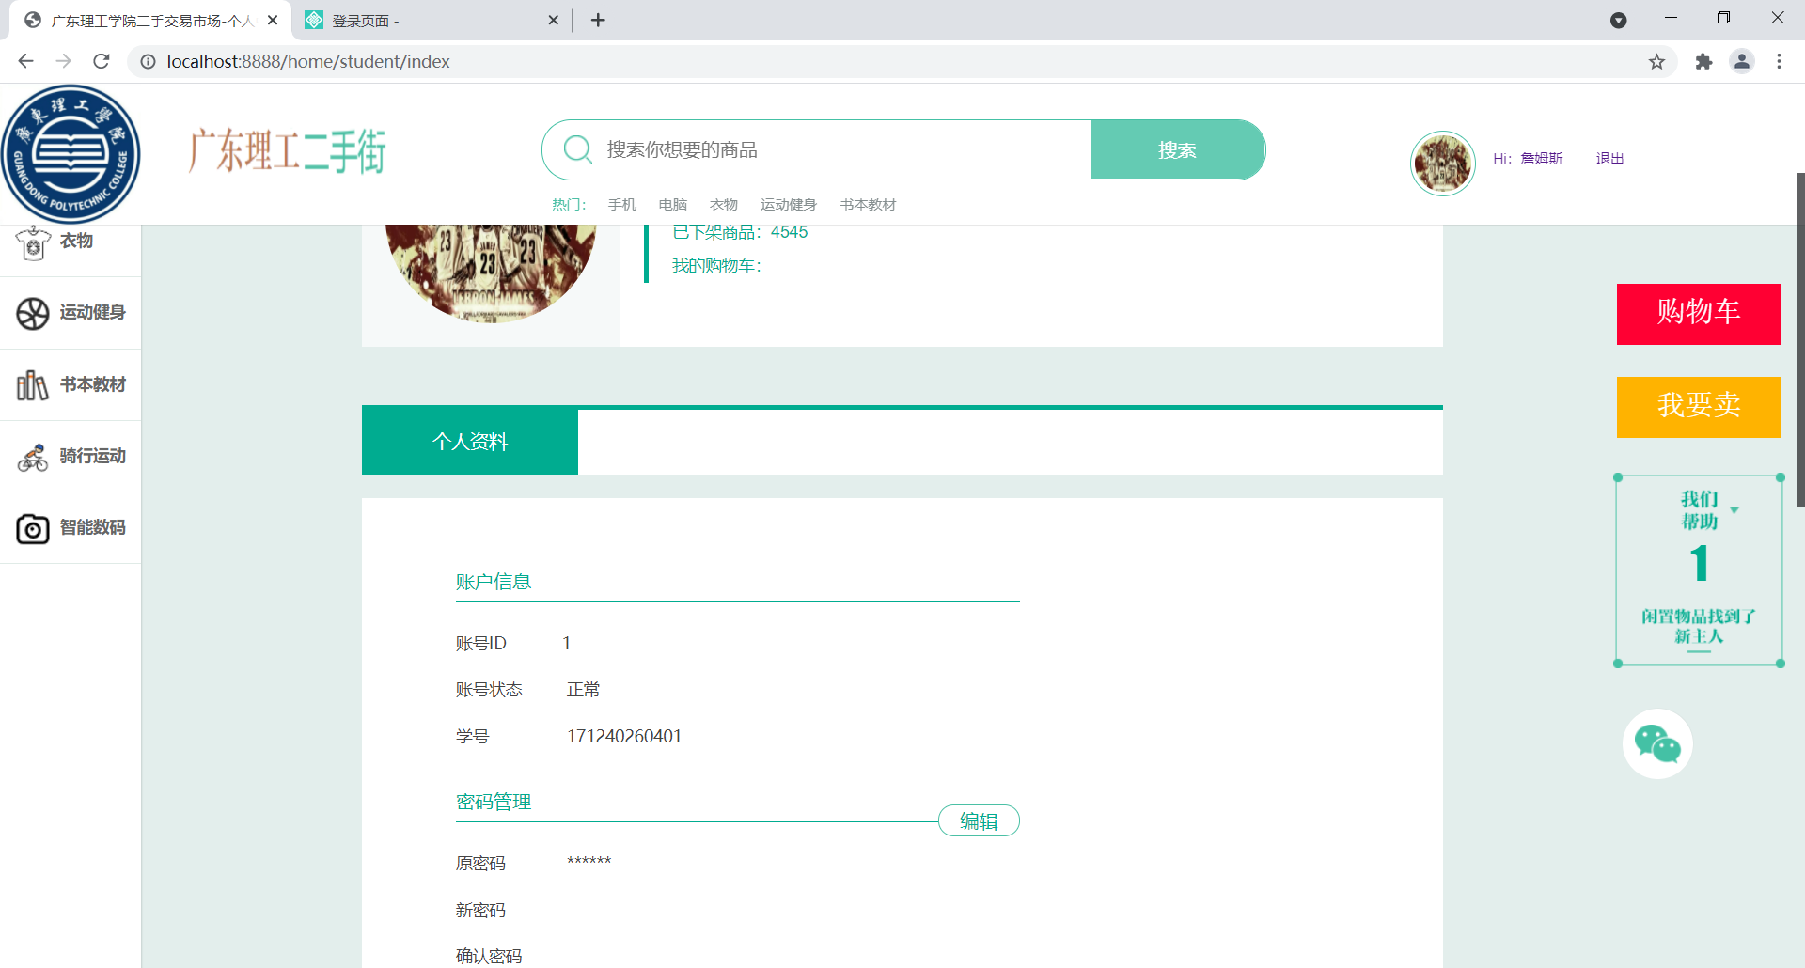Viewport: 1805px width, 968px height.
Task: Click the 账户信息 section heading
Action: coord(494,582)
